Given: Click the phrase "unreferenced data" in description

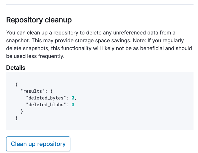Looking at the screenshot, I should (x=134, y=33).
